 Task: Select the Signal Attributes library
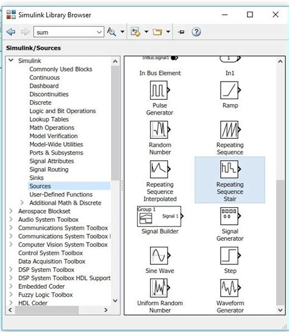(52, 161)
